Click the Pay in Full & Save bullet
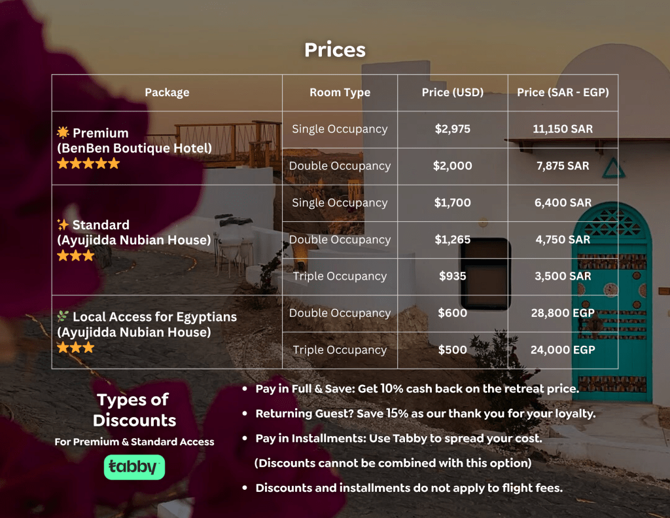The image size is (670, 518). click(x=417, y=389)
